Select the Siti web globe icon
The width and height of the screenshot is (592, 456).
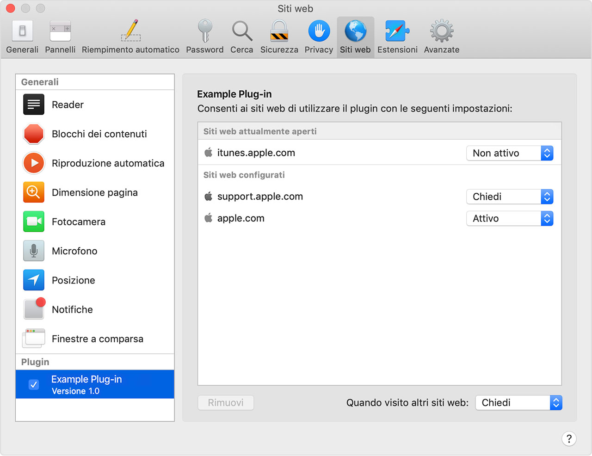click(356, 31)
